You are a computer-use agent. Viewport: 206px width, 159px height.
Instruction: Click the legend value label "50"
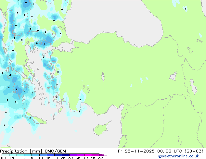pyautogui.click(x=100, y=158)
